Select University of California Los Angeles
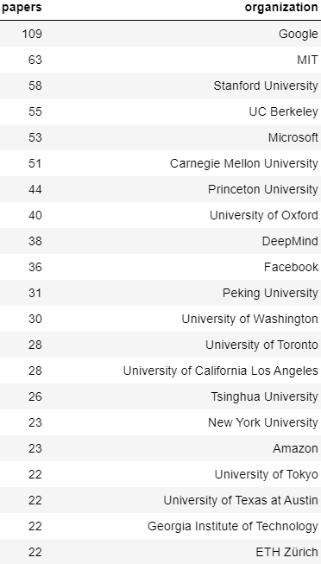Screen dimensions: 321x564 click(x=160, y=371)
